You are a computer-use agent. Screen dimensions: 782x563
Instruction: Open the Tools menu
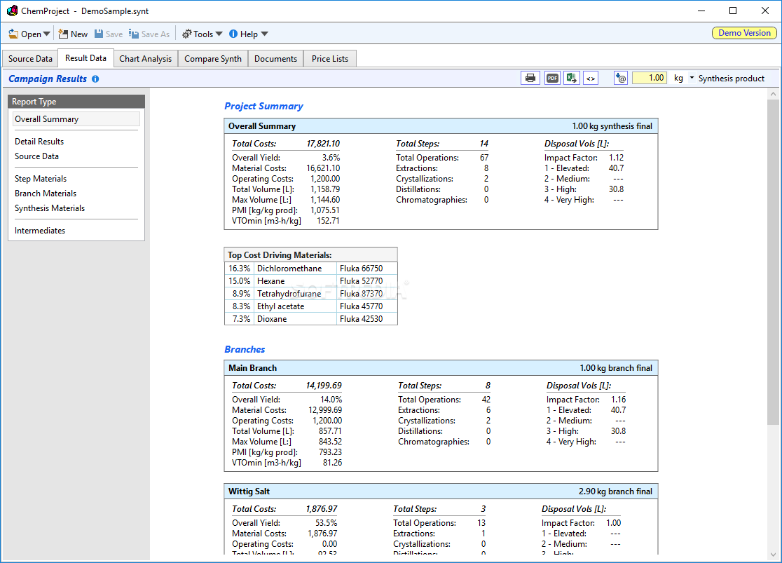(198, 34)
